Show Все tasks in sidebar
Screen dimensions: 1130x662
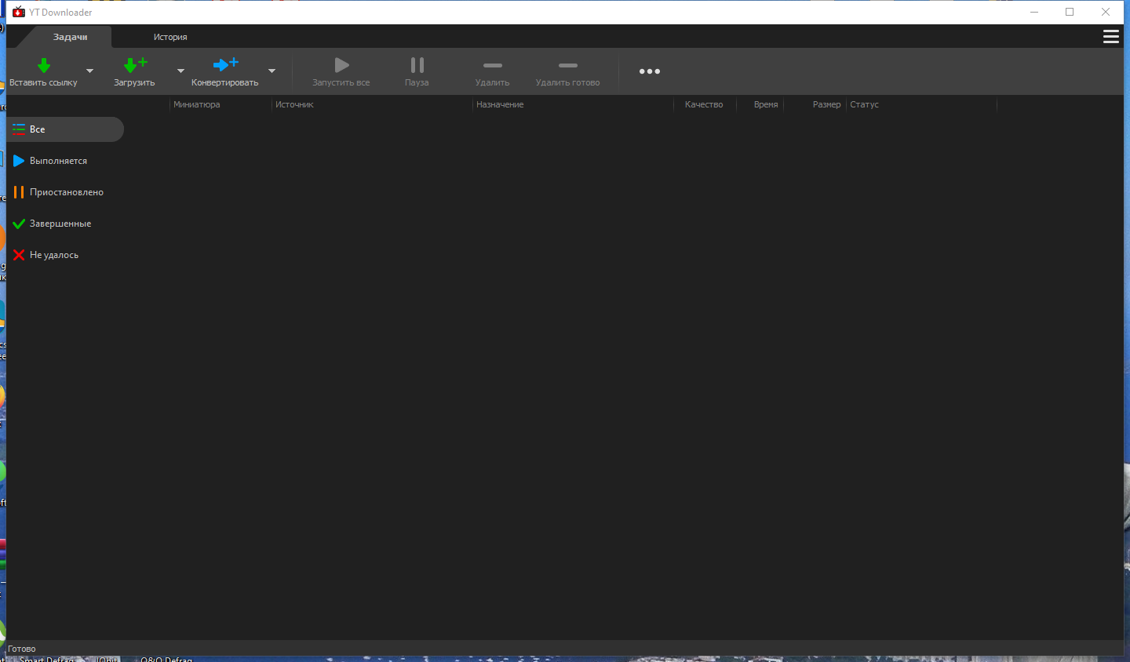pos(65,129)
